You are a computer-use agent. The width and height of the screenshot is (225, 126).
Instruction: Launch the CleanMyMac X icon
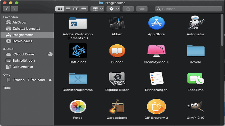click(156, 51)
